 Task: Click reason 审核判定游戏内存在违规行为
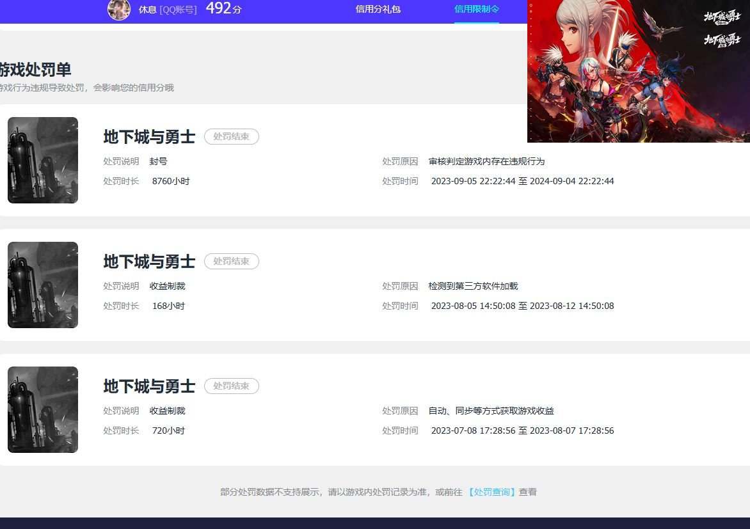[x=486, y=162]
